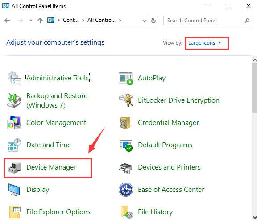The height and width of the screenshot is (220, 257).
Task: Open the Date and Time icon
Action: 14,145
